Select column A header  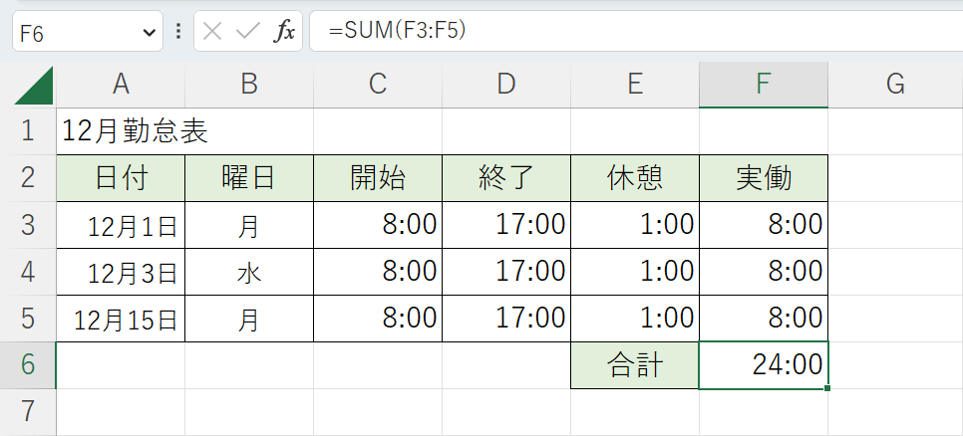[121, 86]
